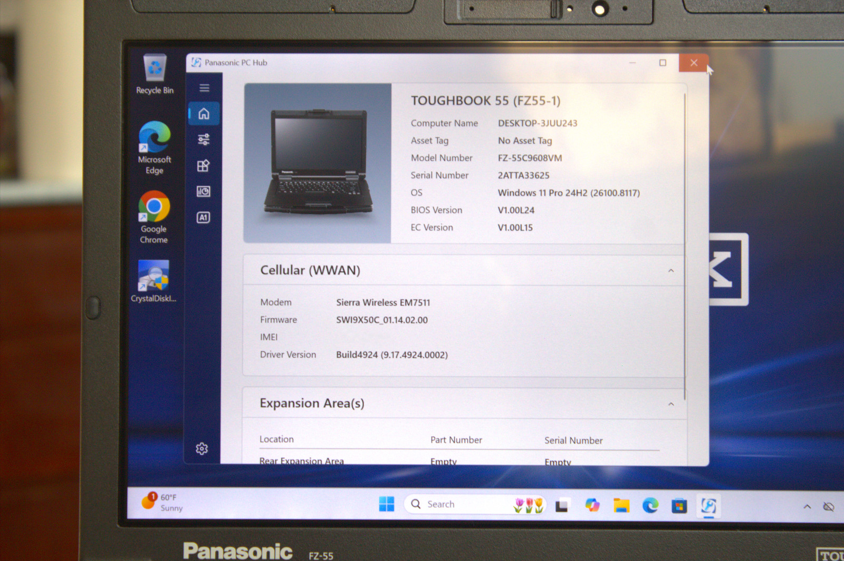This screenshot has height=561, width=844.
Task: Close the Panasonic PC Hub window
Action: (x=694, y=63)
